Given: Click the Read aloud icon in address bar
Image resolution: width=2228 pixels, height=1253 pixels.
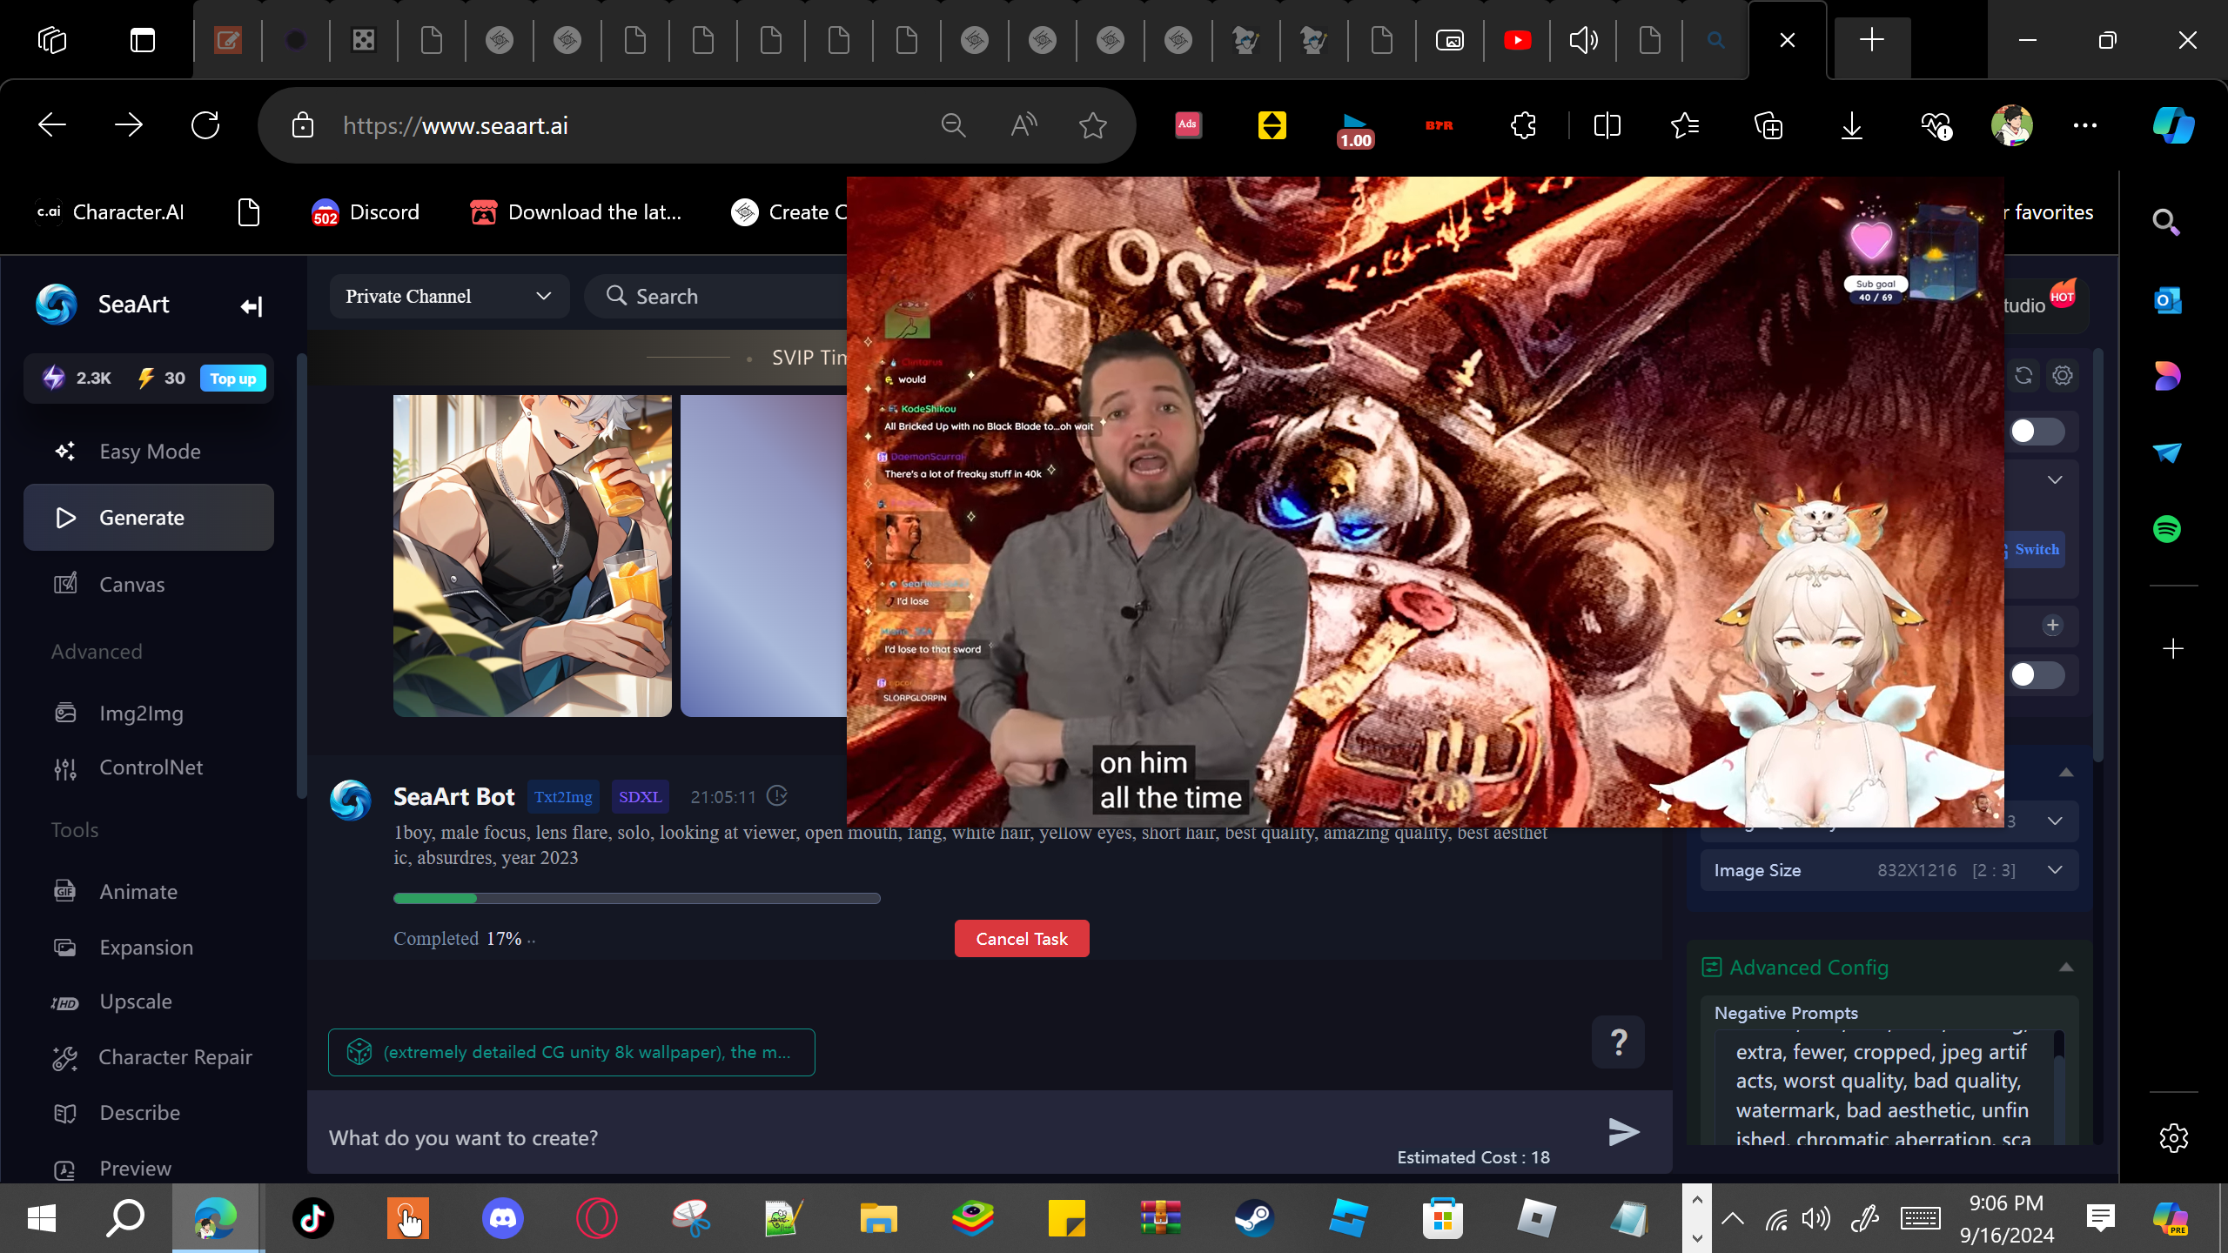Looking at the screenshot, I should [x=1023, y=126].
